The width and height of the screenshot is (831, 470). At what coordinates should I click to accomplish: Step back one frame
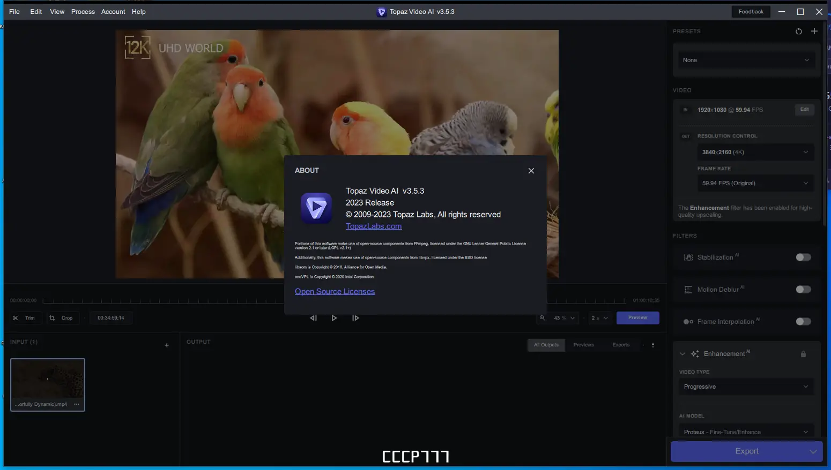click(x=313, y=317)
